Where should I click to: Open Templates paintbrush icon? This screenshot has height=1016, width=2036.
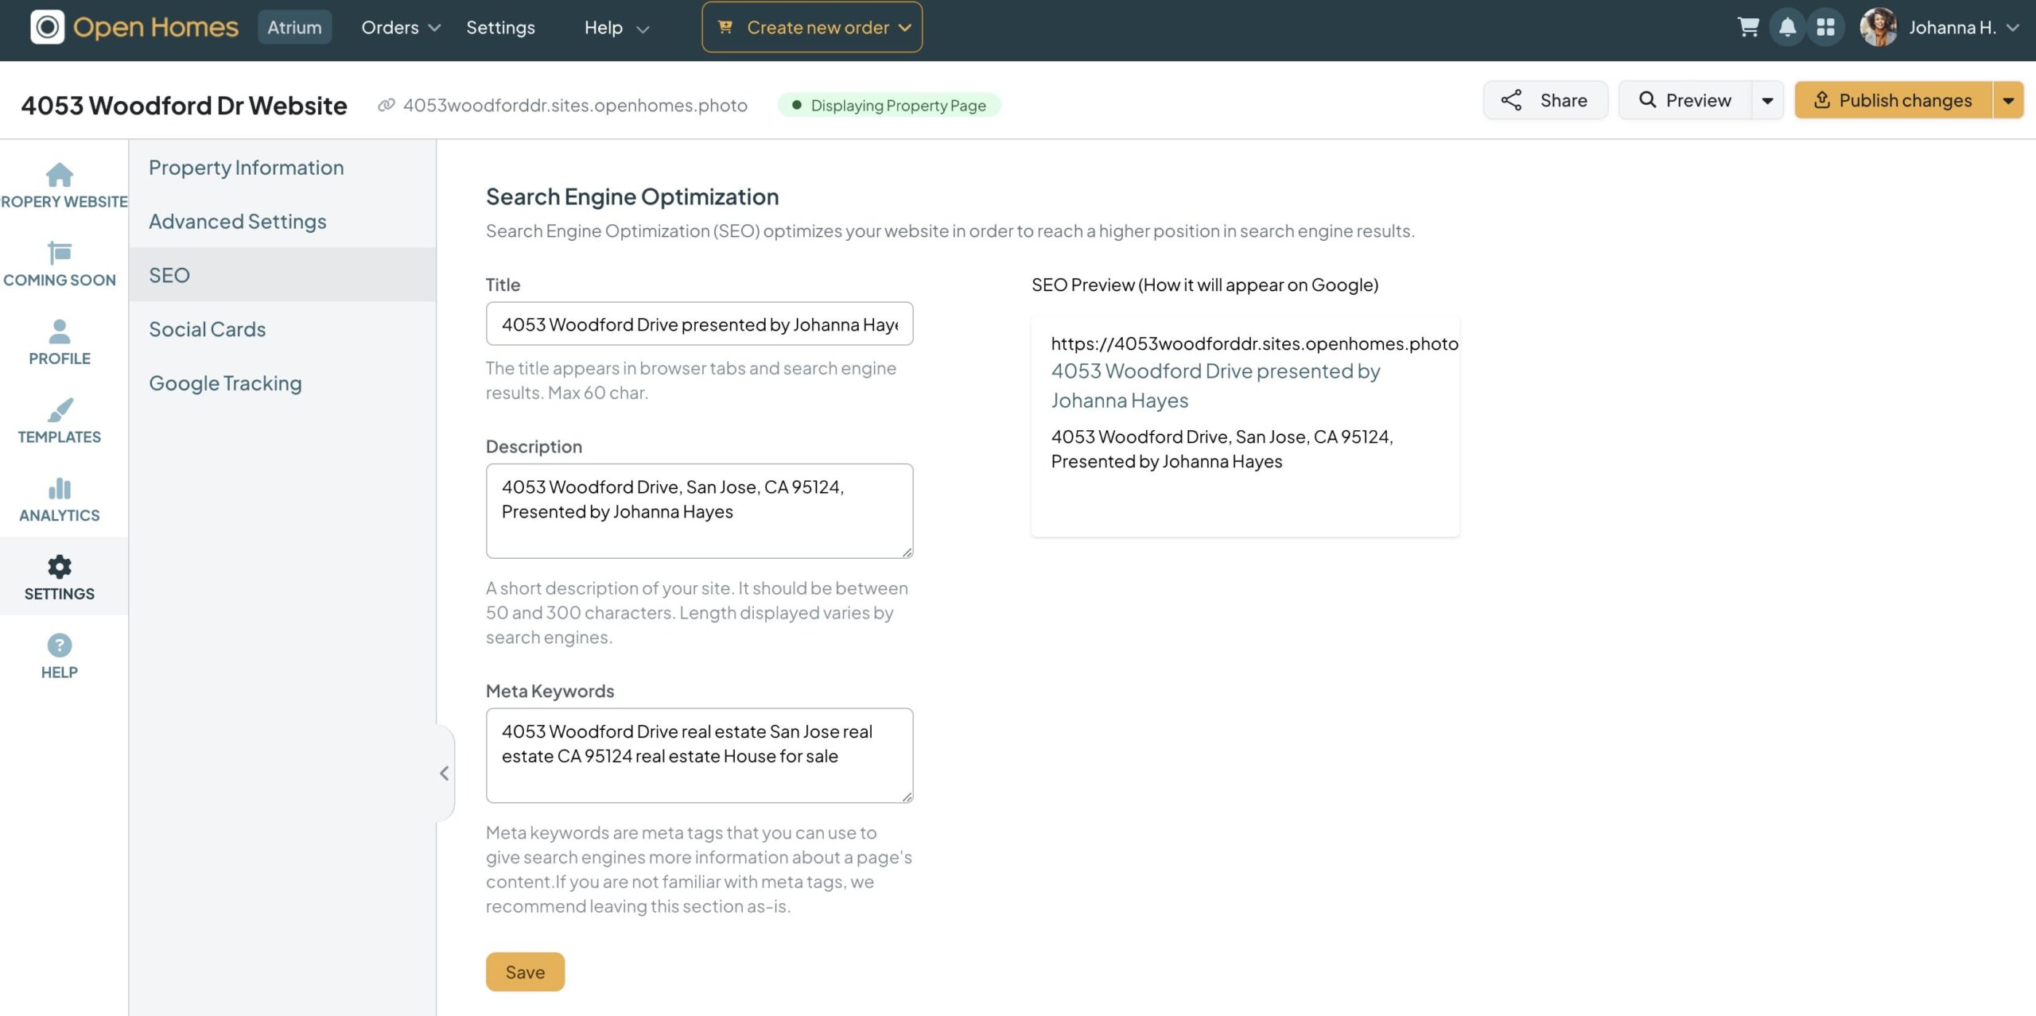[60, 410]
